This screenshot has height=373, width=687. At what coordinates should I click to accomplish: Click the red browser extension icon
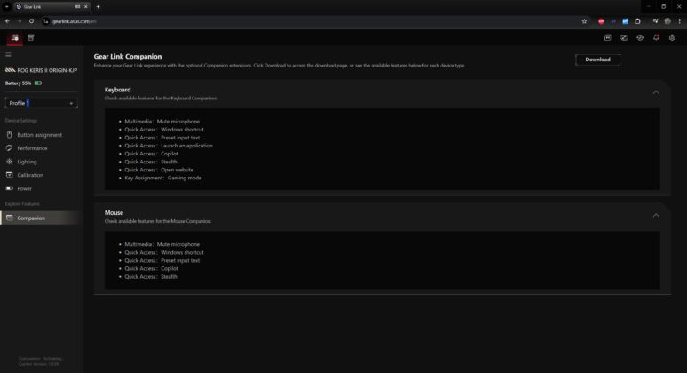click(601, 21)
